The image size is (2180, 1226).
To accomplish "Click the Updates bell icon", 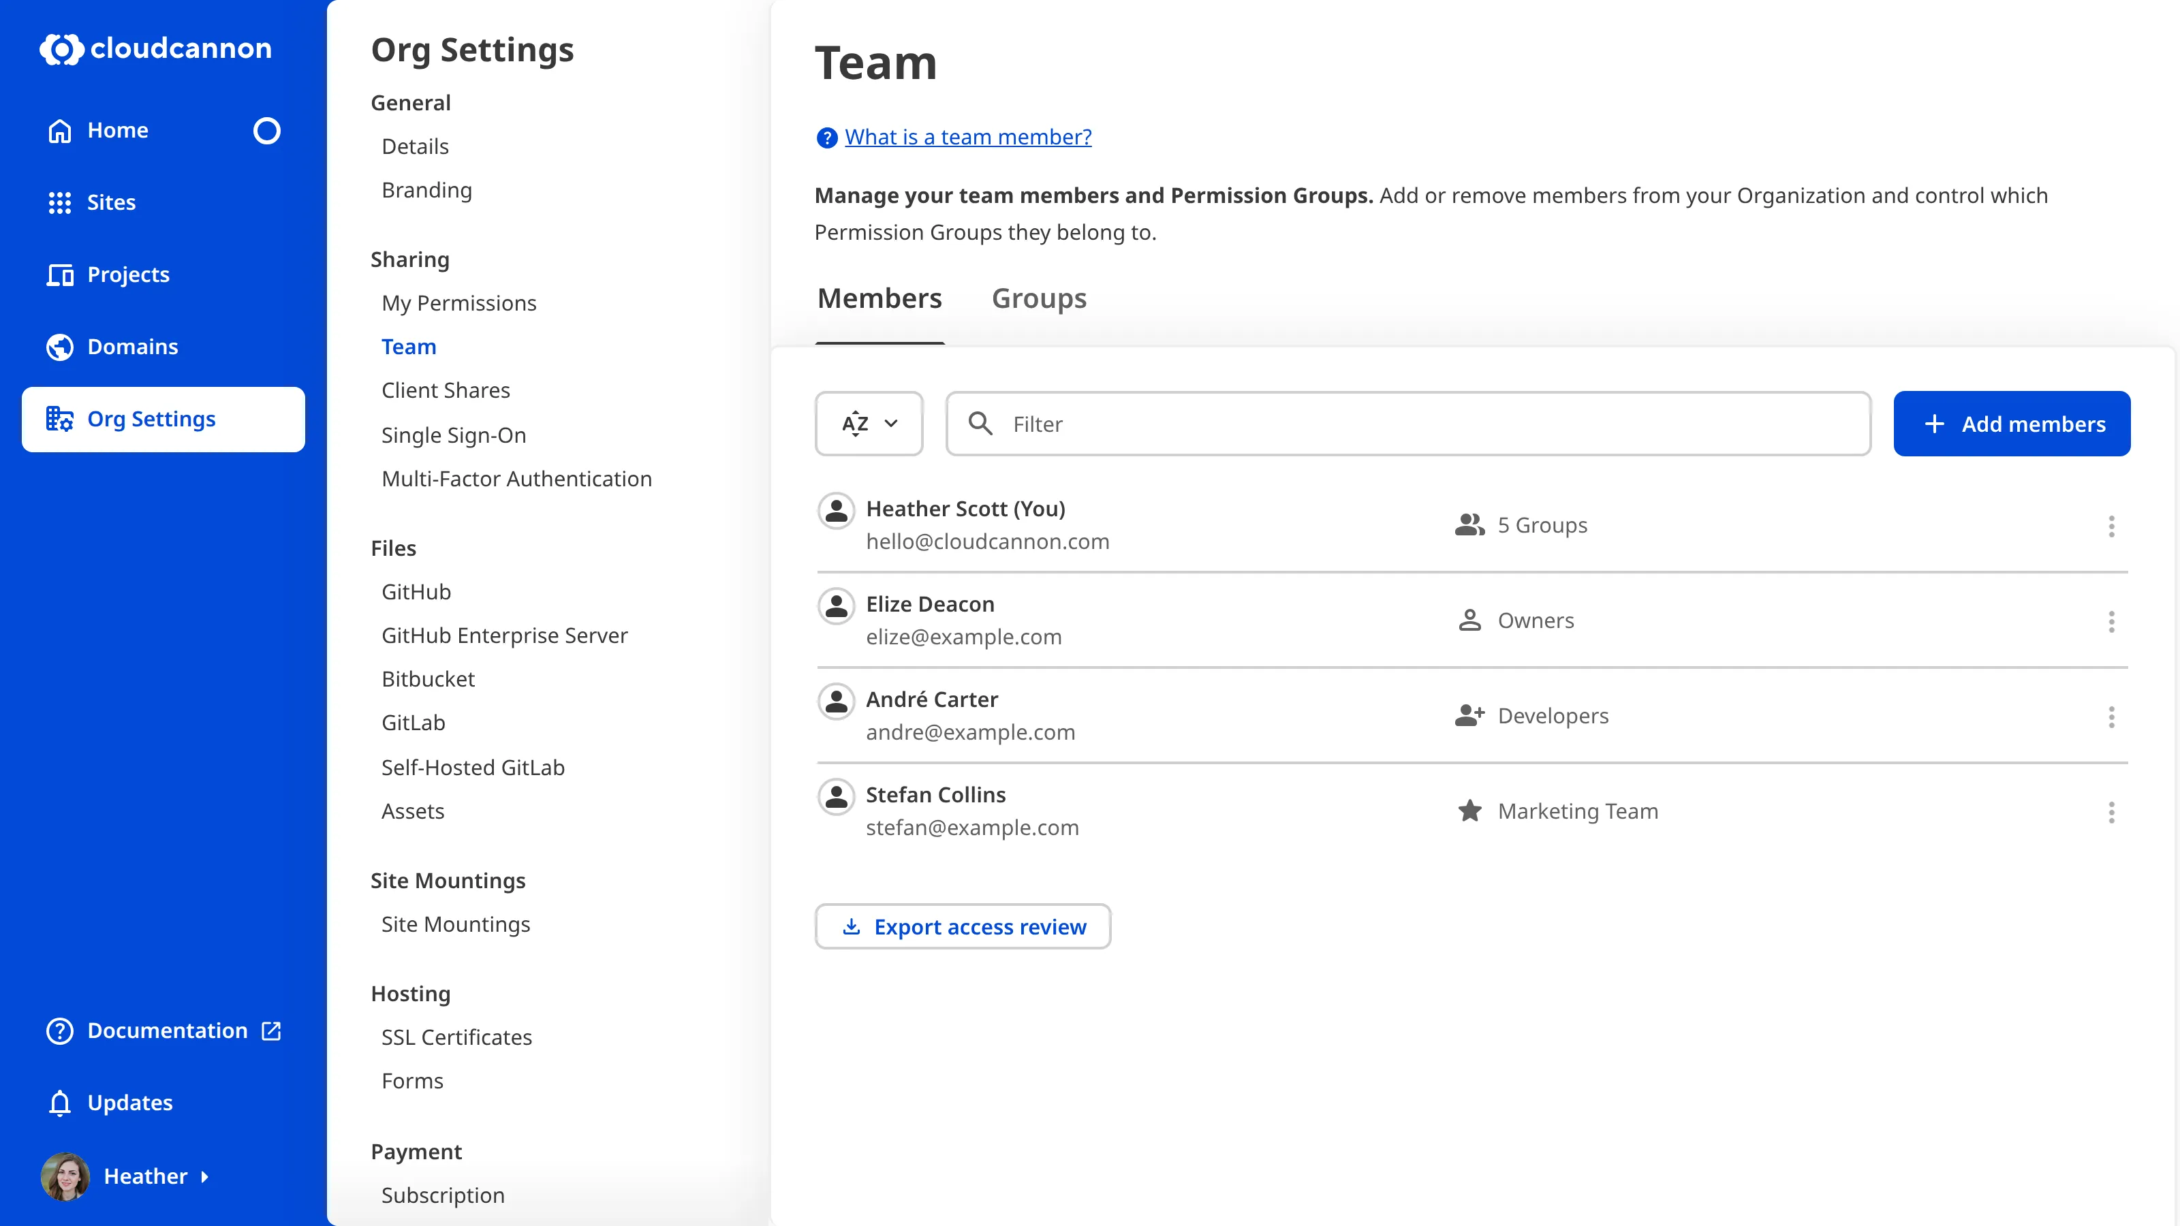I will point(59,1103).
